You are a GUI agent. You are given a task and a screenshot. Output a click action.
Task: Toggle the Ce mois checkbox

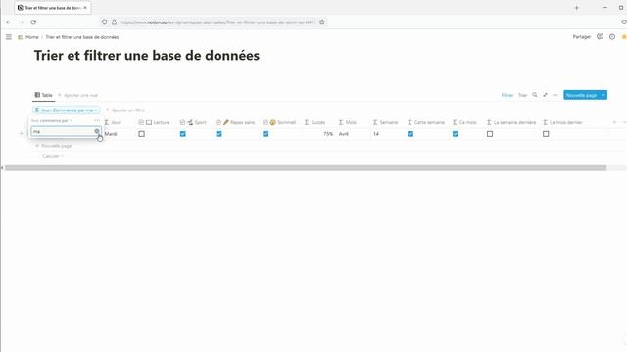tap(456, 134)
